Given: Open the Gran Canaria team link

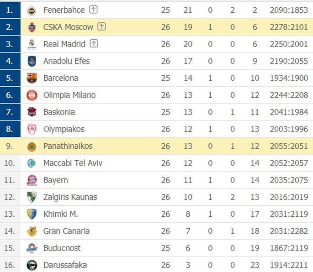Looking at the screenshot, I should click(66, 231).
